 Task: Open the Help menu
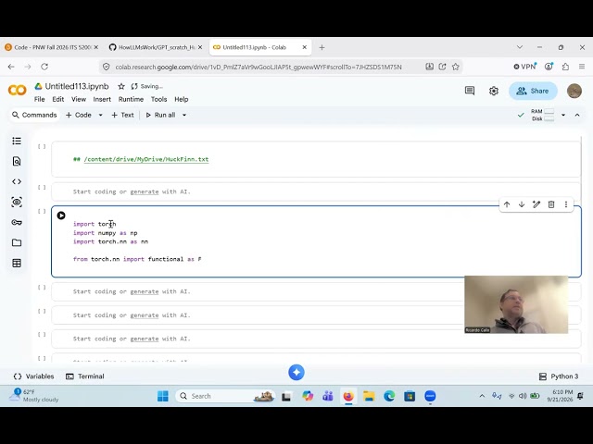click(182, 99)
